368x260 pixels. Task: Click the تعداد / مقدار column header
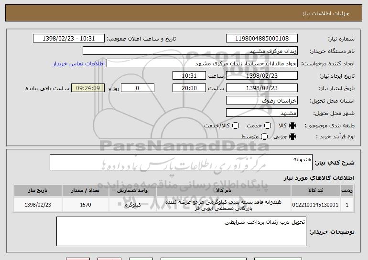click(86, 191)
